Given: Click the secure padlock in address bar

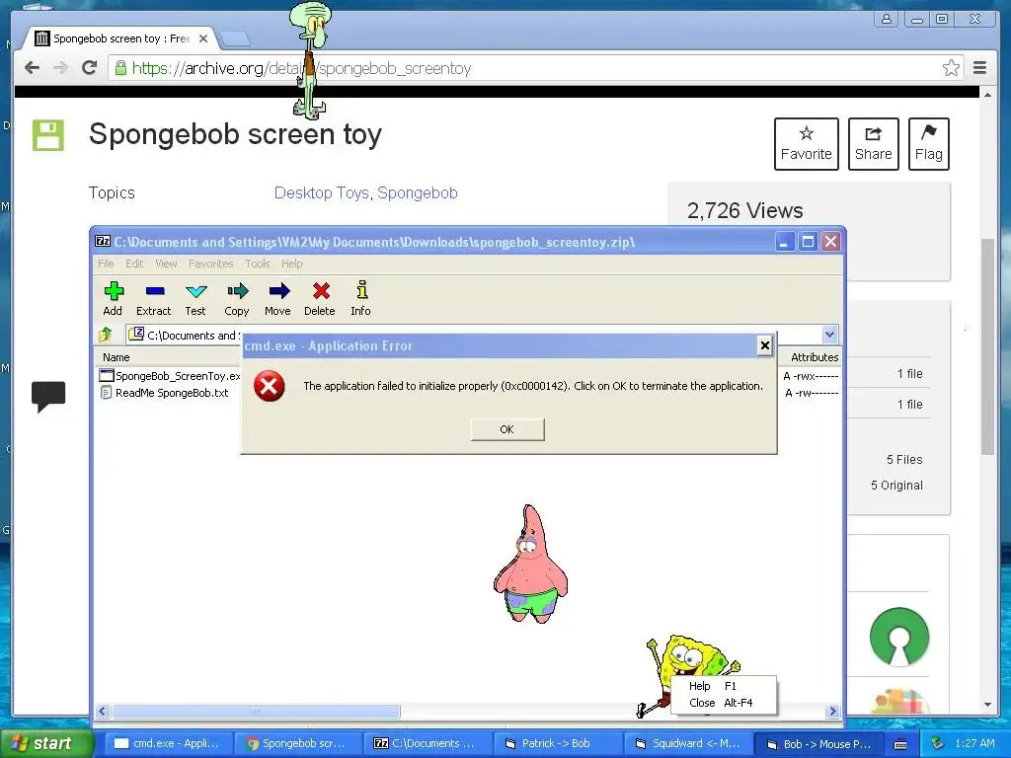Looking at the screenshot, I should point(120,68).
